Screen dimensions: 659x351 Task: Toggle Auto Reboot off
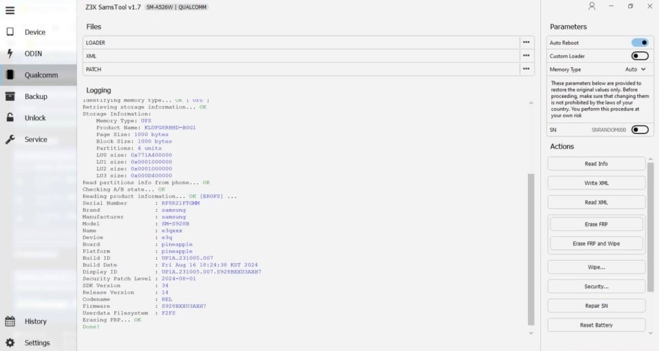(x=639, y=42)
